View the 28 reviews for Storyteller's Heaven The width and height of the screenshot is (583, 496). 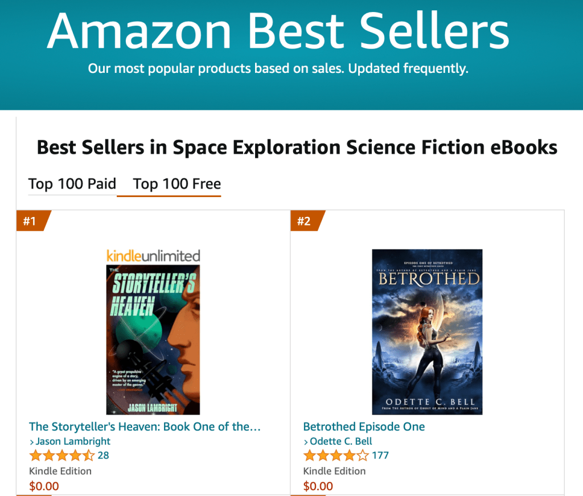[x=103, y=456]
